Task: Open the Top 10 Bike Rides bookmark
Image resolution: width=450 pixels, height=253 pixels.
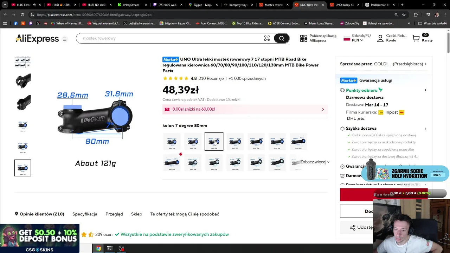Action: pyautogui.click(x=247, y=24)
